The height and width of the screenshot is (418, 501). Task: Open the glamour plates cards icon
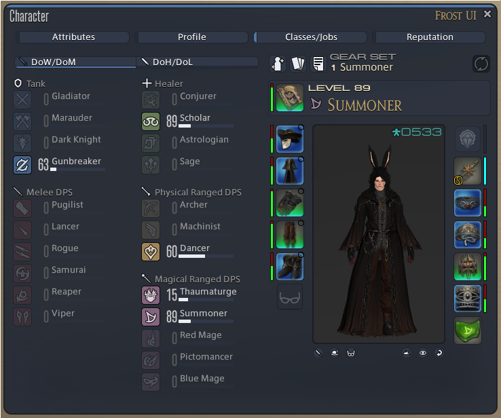click(298, 64)
